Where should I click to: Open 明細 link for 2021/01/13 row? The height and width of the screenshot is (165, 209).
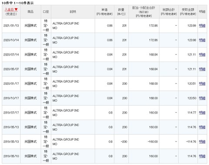tap(202, 26)
